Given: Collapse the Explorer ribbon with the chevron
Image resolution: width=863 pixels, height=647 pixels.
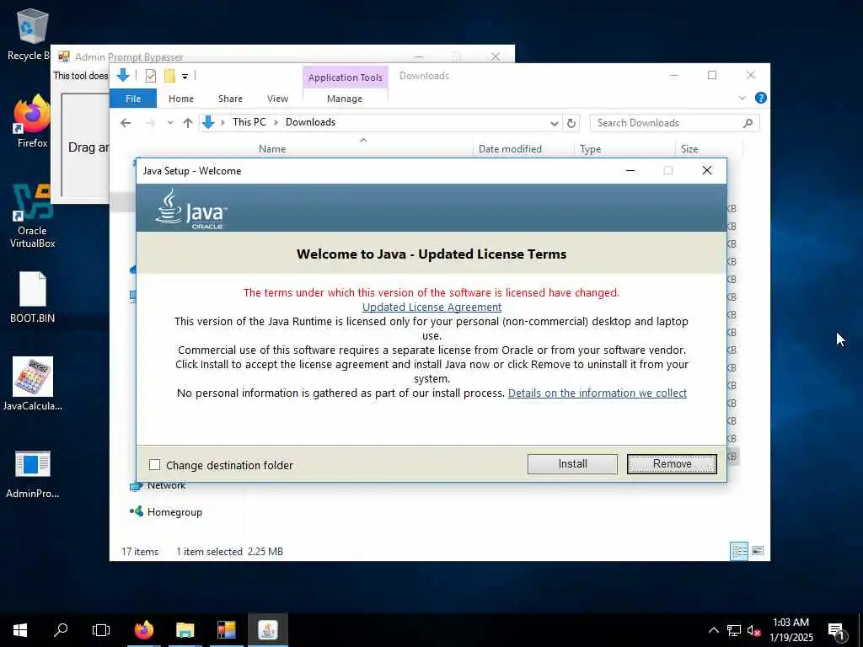Looking at the screenshot, I should click(742, 98).
